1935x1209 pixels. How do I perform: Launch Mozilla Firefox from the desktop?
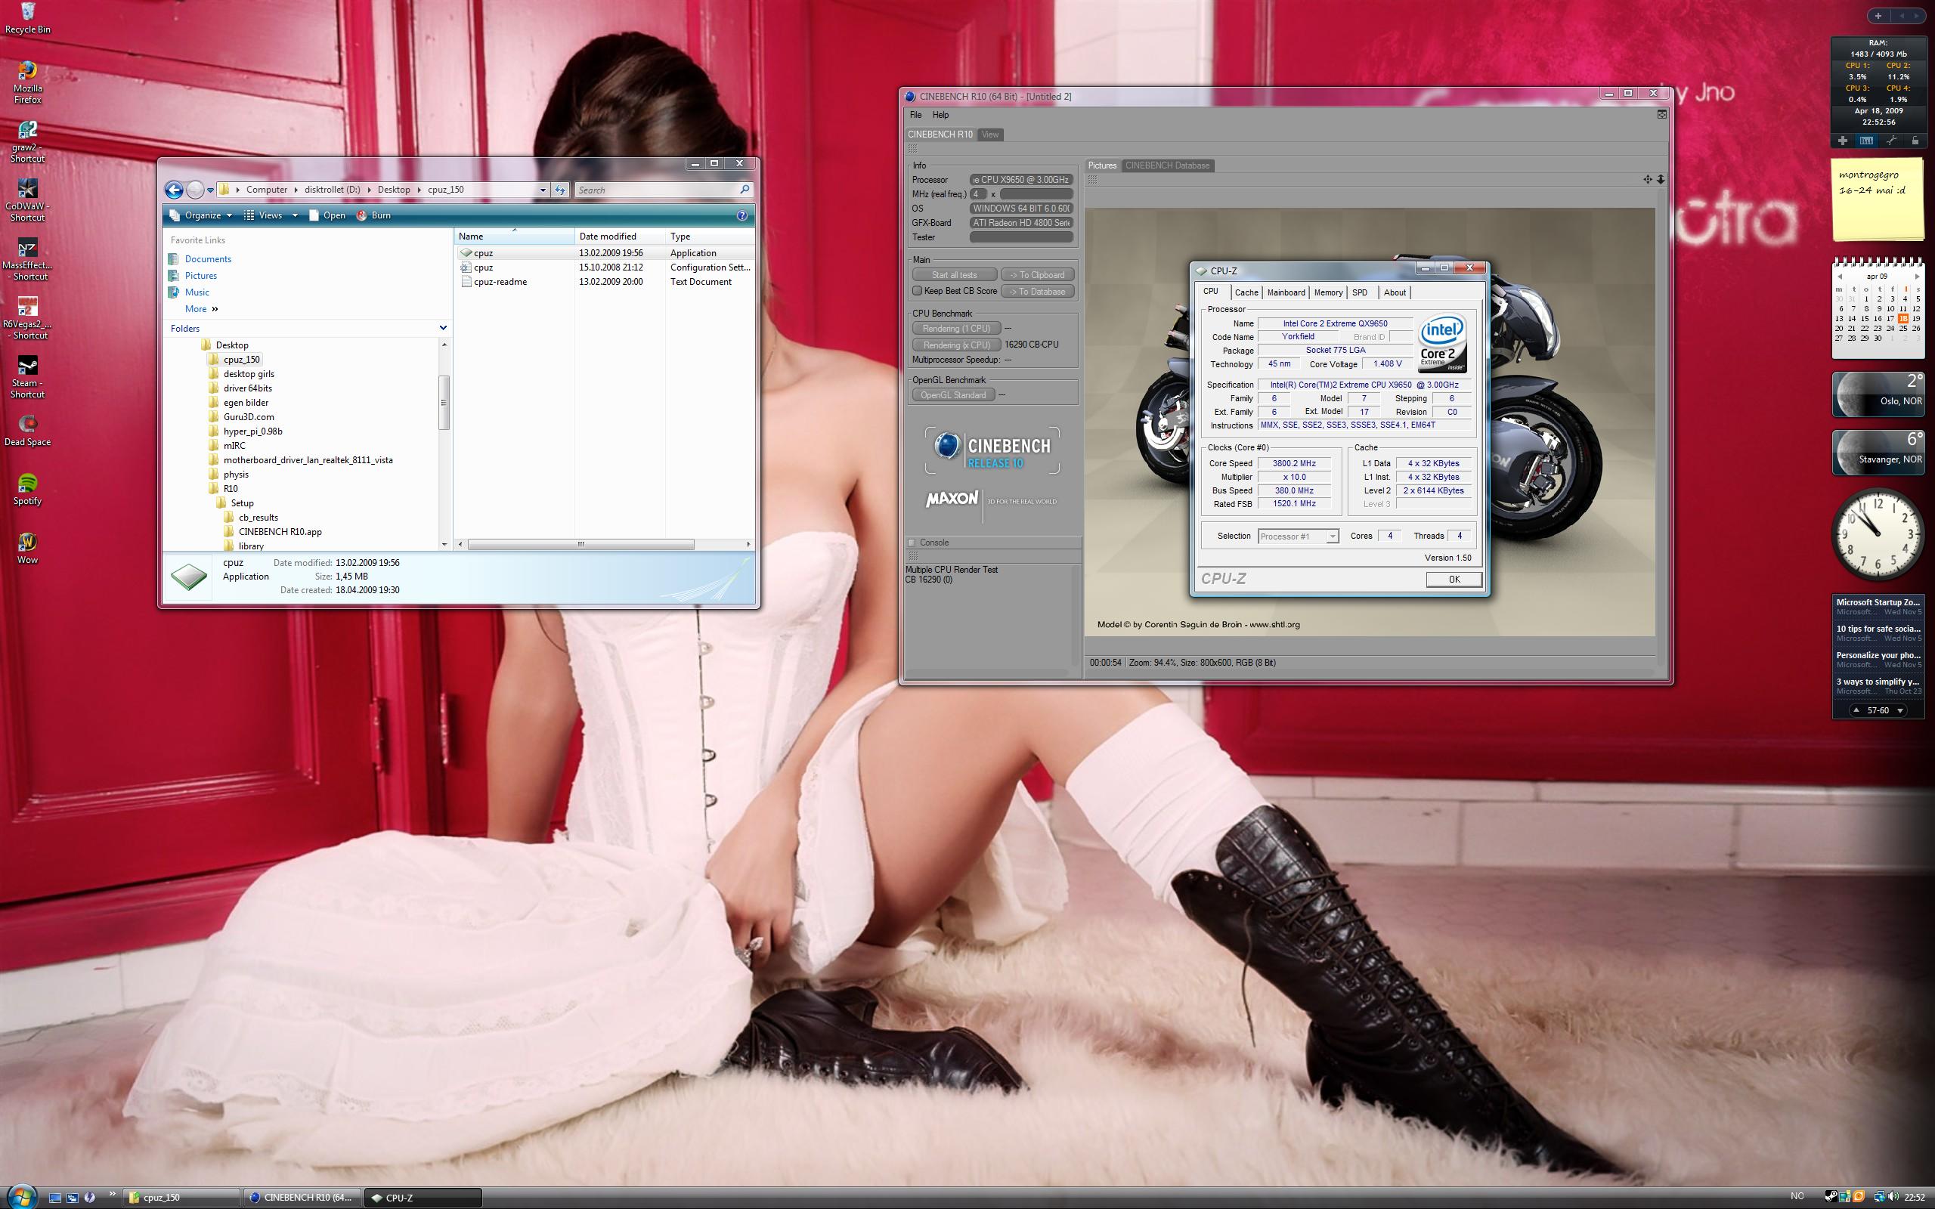[27, 82]
